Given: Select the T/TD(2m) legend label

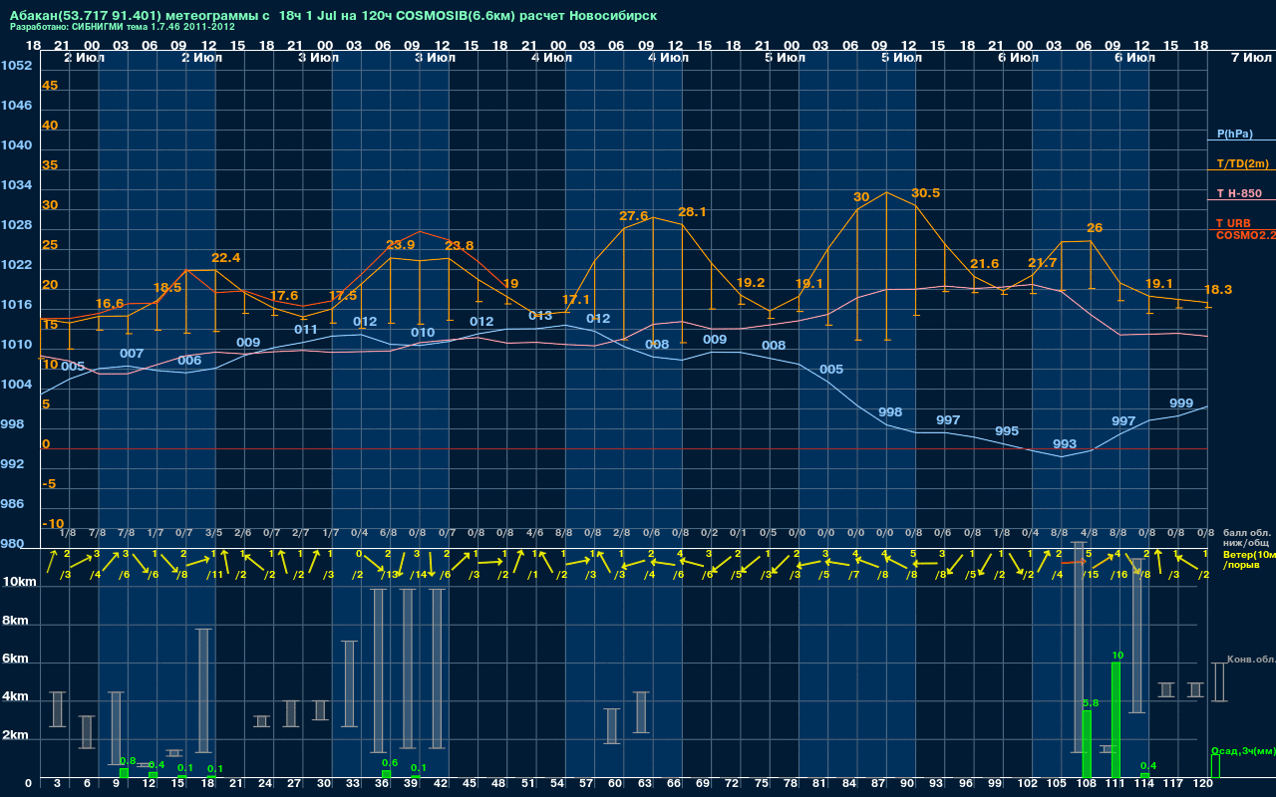Looking at the screenshot, I should click(x=1242, y=163).
